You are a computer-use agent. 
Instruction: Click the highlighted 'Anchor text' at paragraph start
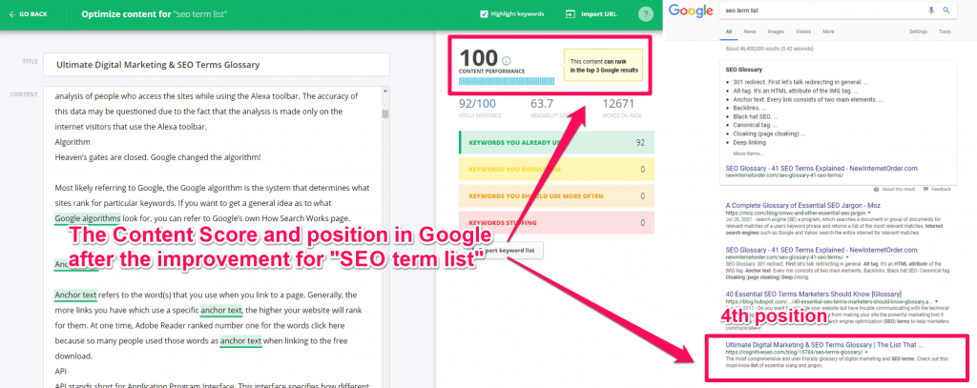pyautogui.click(x=75, y=295)
